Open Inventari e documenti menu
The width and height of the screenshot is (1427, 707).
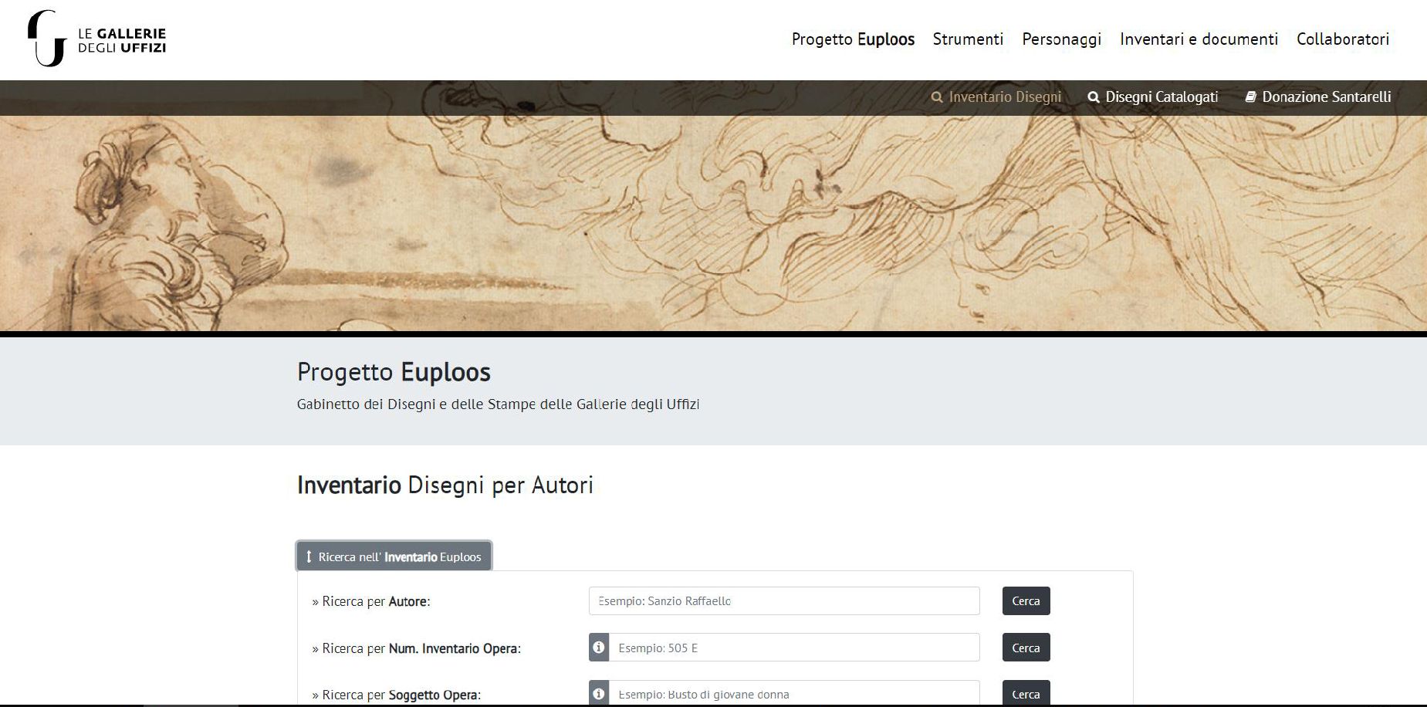coord(1199,39)
